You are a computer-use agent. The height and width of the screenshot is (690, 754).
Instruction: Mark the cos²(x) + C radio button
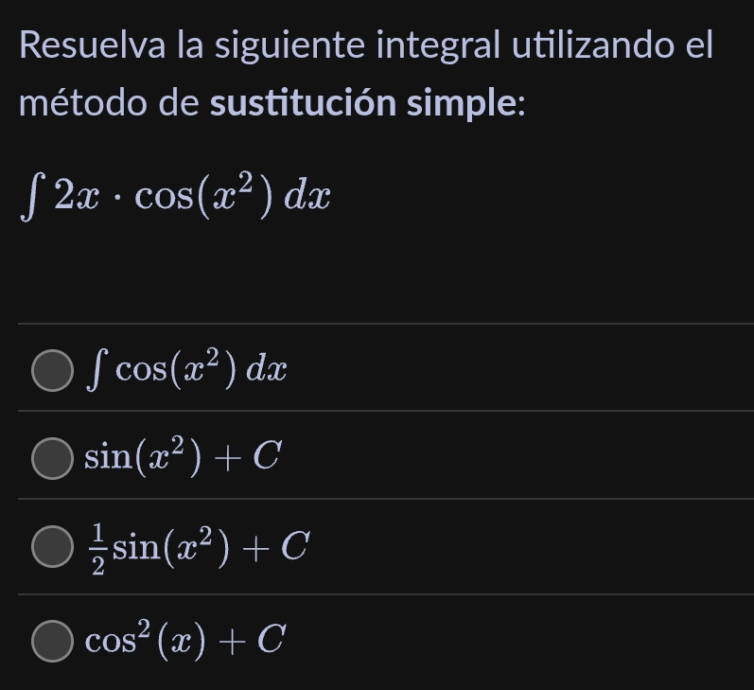[51, 641]
